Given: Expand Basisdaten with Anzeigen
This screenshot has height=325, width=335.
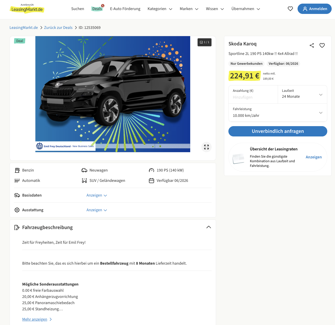Looking at the screenshot, I should click(x=97, y=195).
